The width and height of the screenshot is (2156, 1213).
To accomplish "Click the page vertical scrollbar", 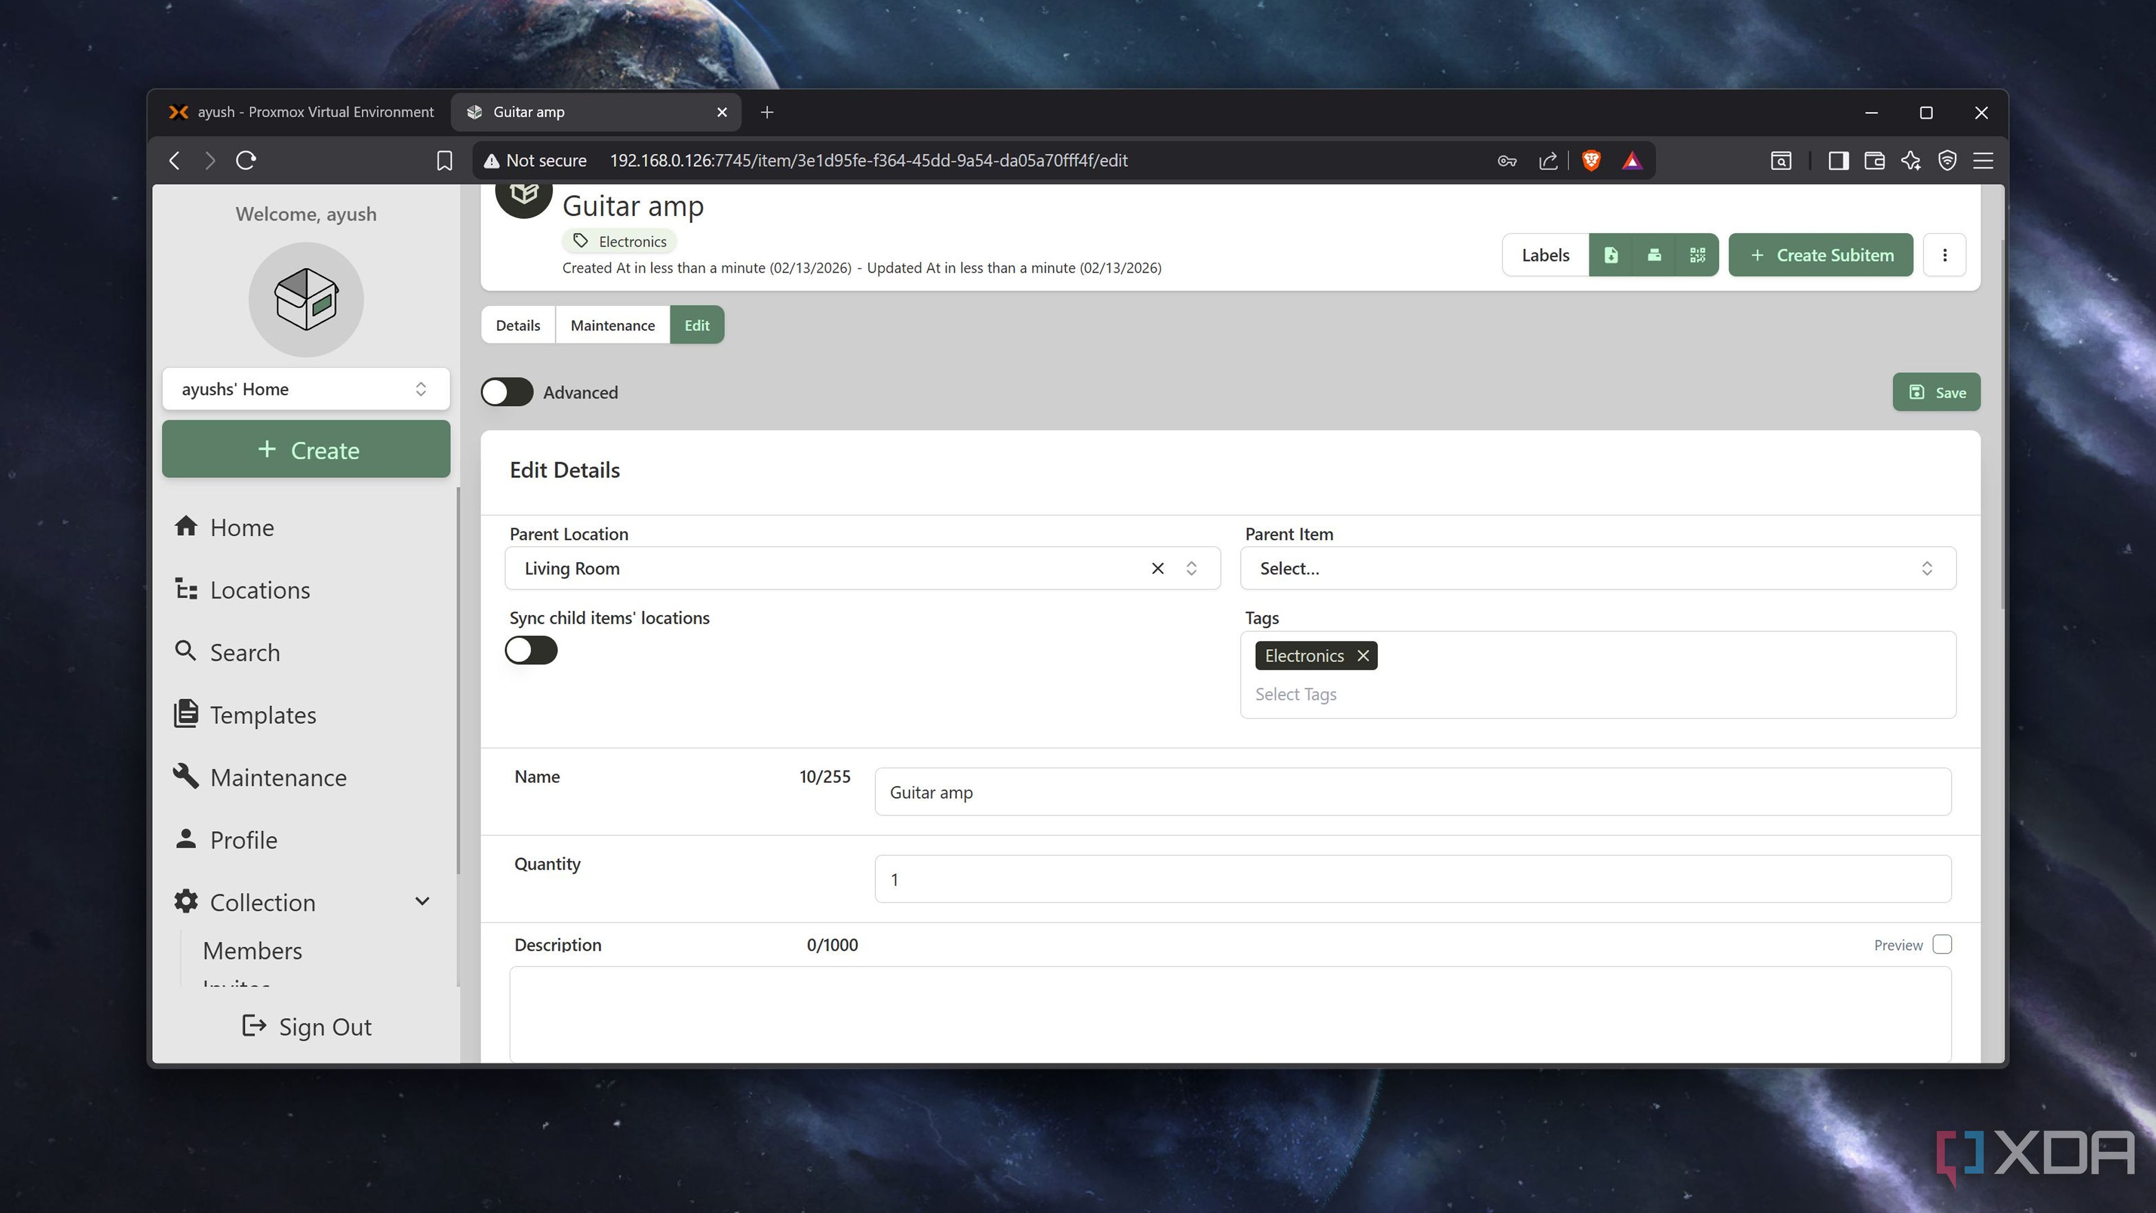I will pyautogui.click(x=2003, y=425).
